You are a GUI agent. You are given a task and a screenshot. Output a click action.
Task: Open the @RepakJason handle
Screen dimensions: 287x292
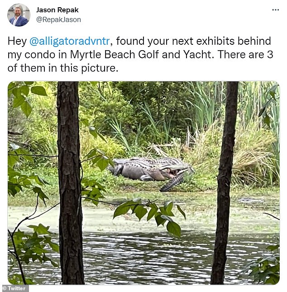click(x=58, y=20)
